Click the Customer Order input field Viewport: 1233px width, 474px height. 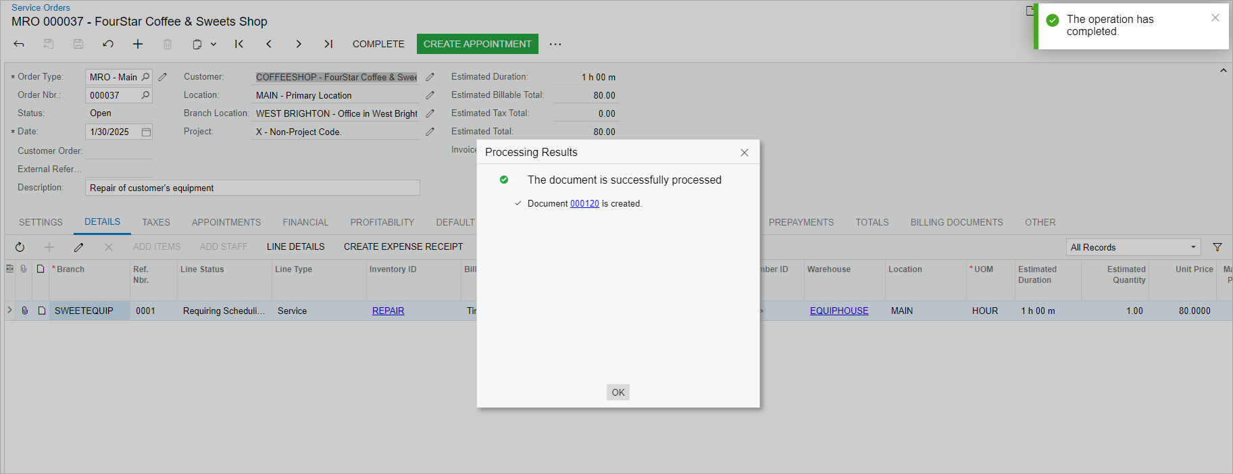click(119, 151)
